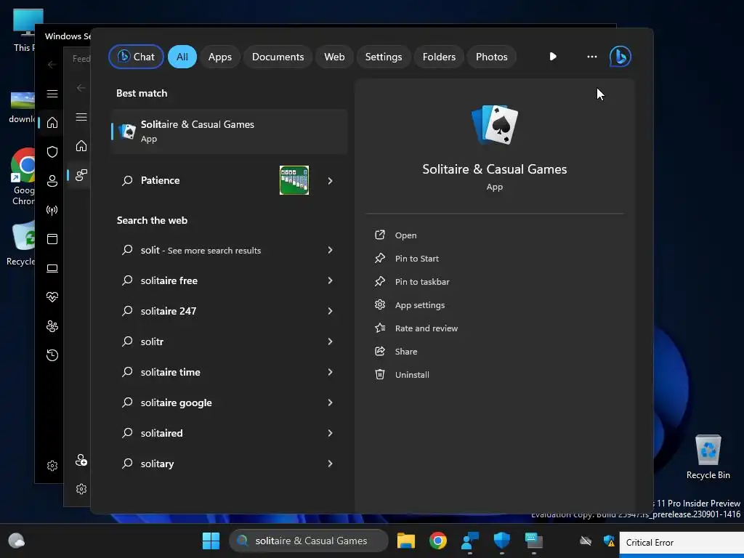The image size is (744, 558).
Task: Open File Explorer from the taskbar
Action: pyautogui.click(x=405, y=541)
